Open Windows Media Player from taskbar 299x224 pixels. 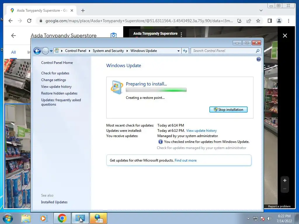tap(43, 218)
